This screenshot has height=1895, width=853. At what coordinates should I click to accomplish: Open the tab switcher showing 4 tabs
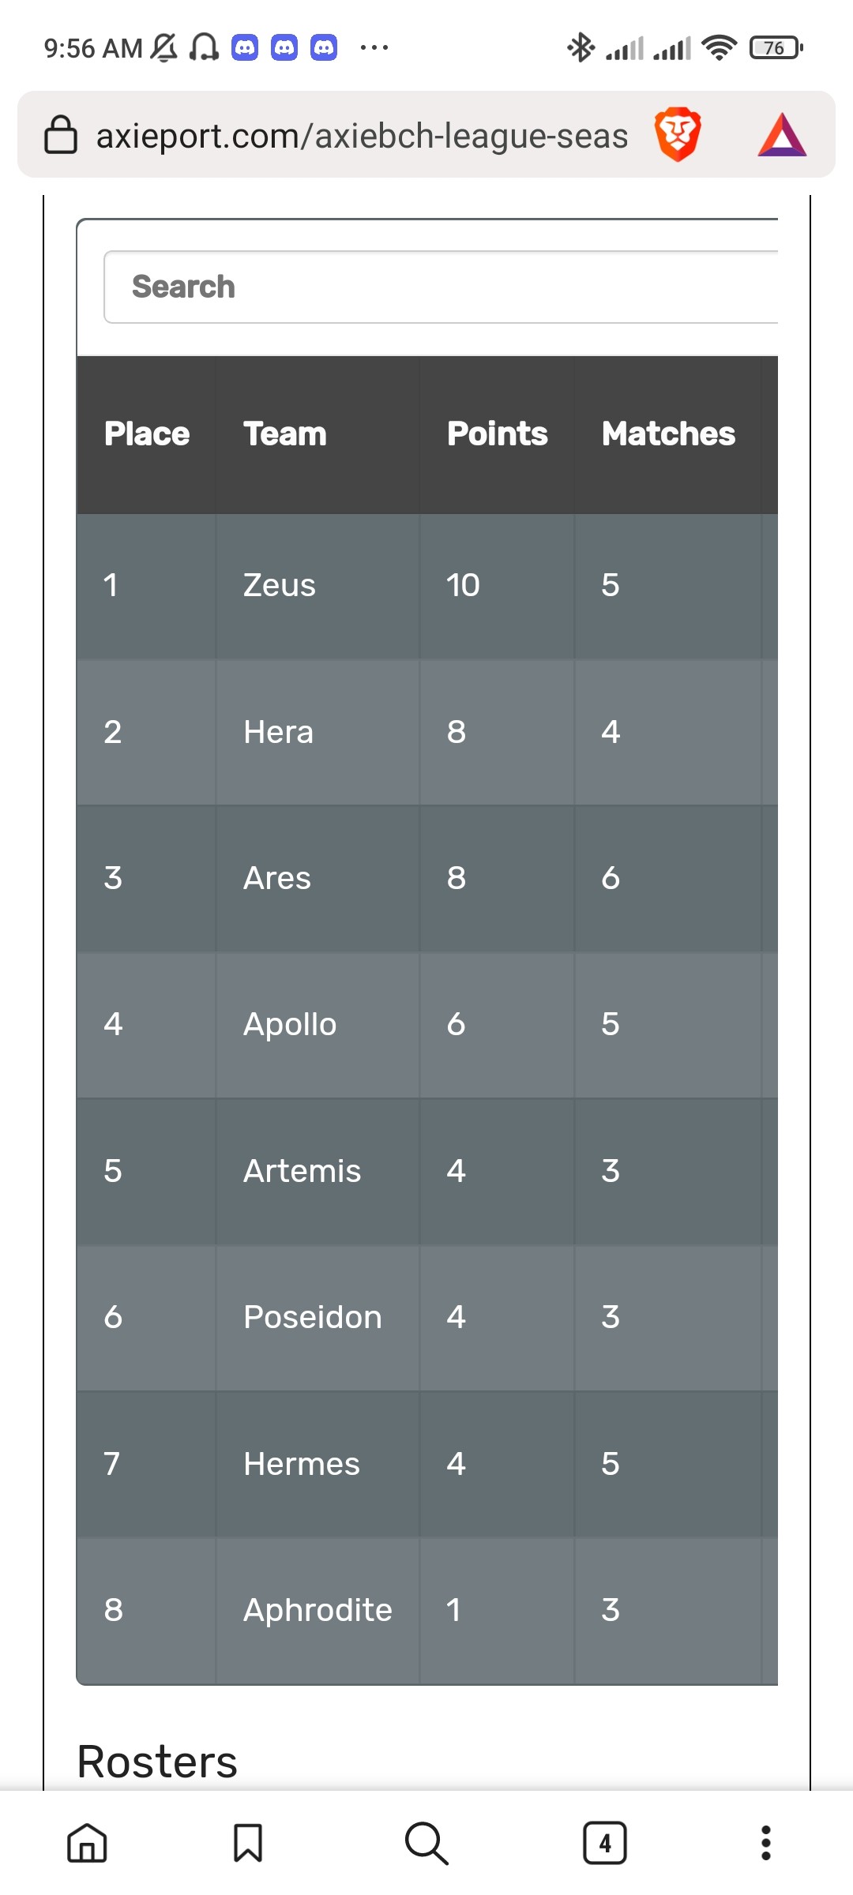605,1843
